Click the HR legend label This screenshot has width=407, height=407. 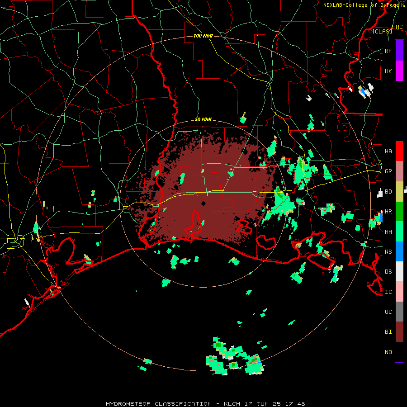pyautogui.click(x=388, y=212)
